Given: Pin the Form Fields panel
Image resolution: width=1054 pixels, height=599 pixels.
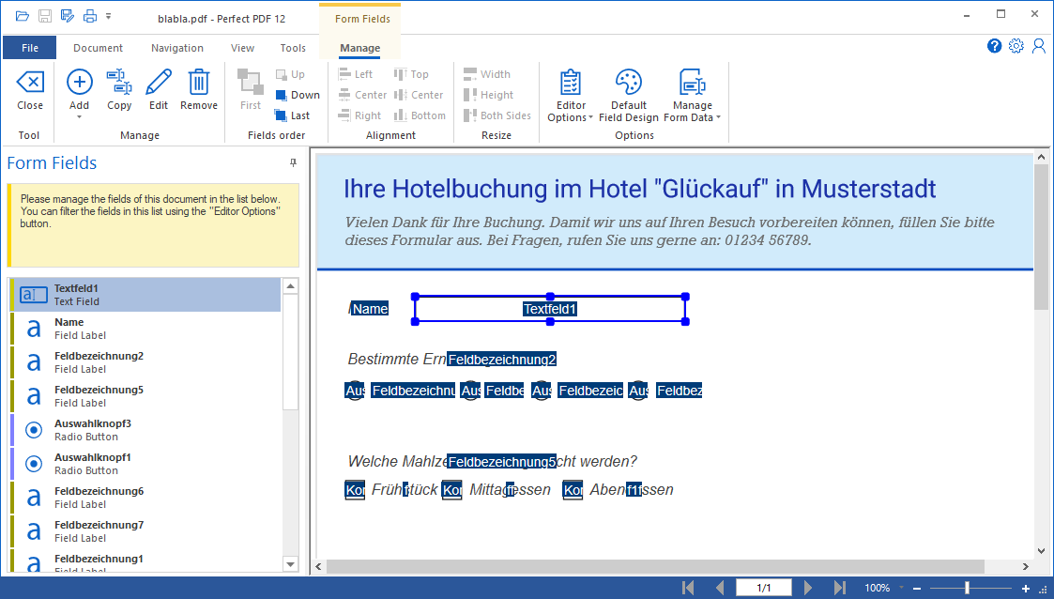Looking at the screenshot, I should (293, 162).
